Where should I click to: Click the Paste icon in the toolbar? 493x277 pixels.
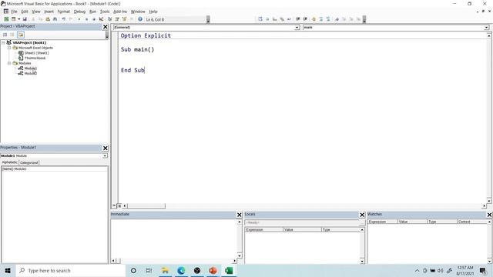(x=48, y=19)
